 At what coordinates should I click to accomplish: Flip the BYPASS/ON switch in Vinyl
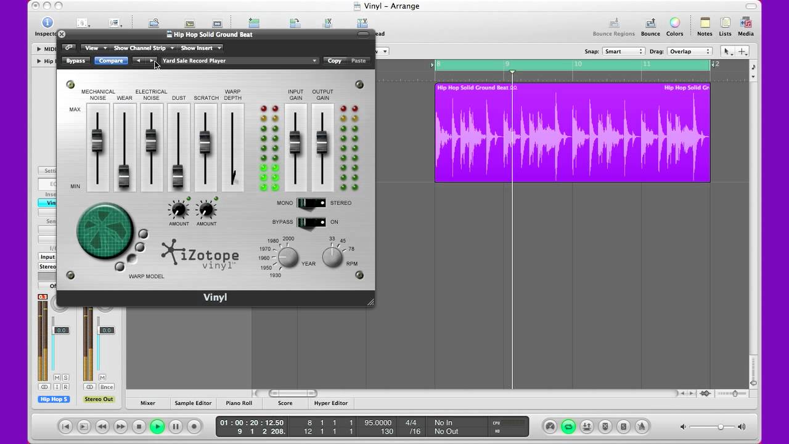pos(311,223)
